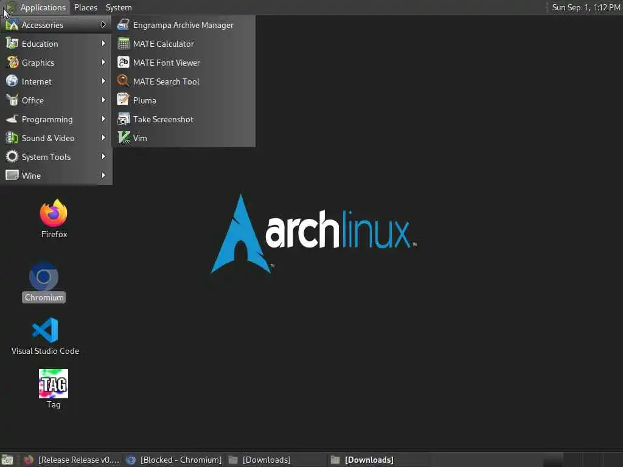
Task: Expand Accessories submenu arrow
Action: pyautogui.click(x=103, y=24)
